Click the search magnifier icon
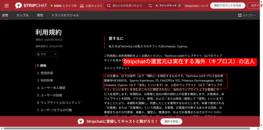Screen dimensions: 263x130 point(109,6)
